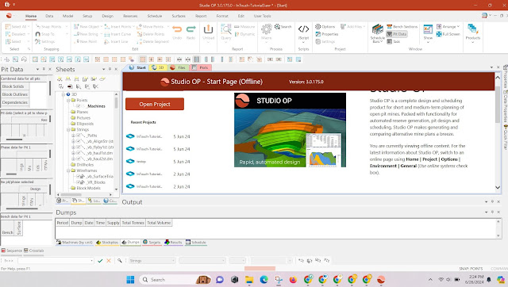Click the Measure tool

pyautogui.click(x=244, y=26)
